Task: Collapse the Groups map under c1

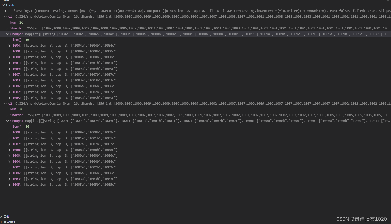Action: click(x=7, y=34)
